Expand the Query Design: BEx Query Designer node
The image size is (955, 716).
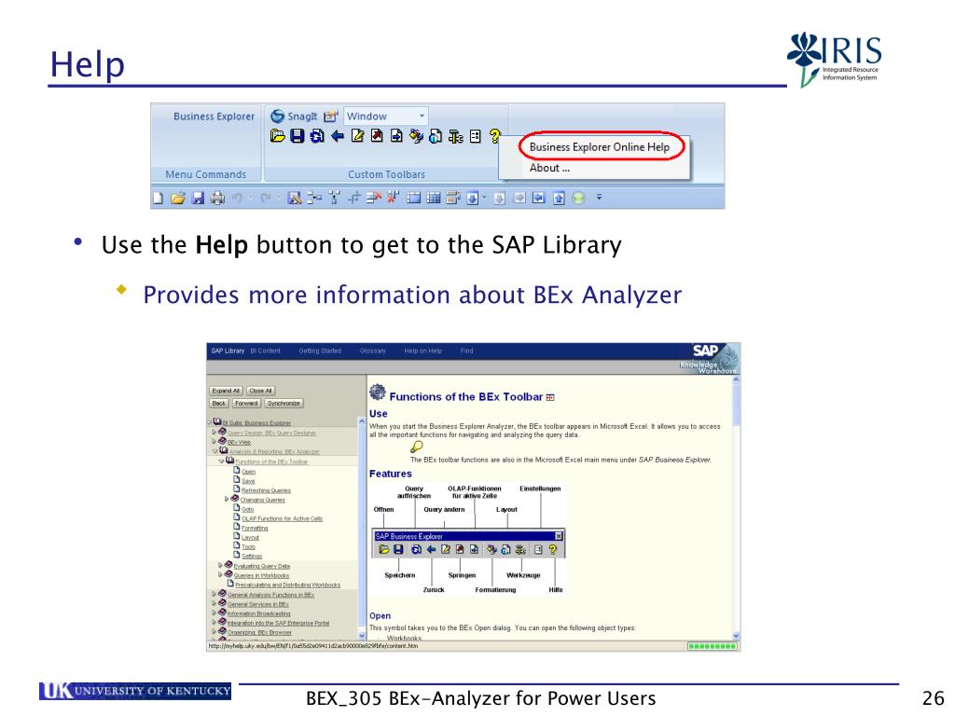[215, 432]
